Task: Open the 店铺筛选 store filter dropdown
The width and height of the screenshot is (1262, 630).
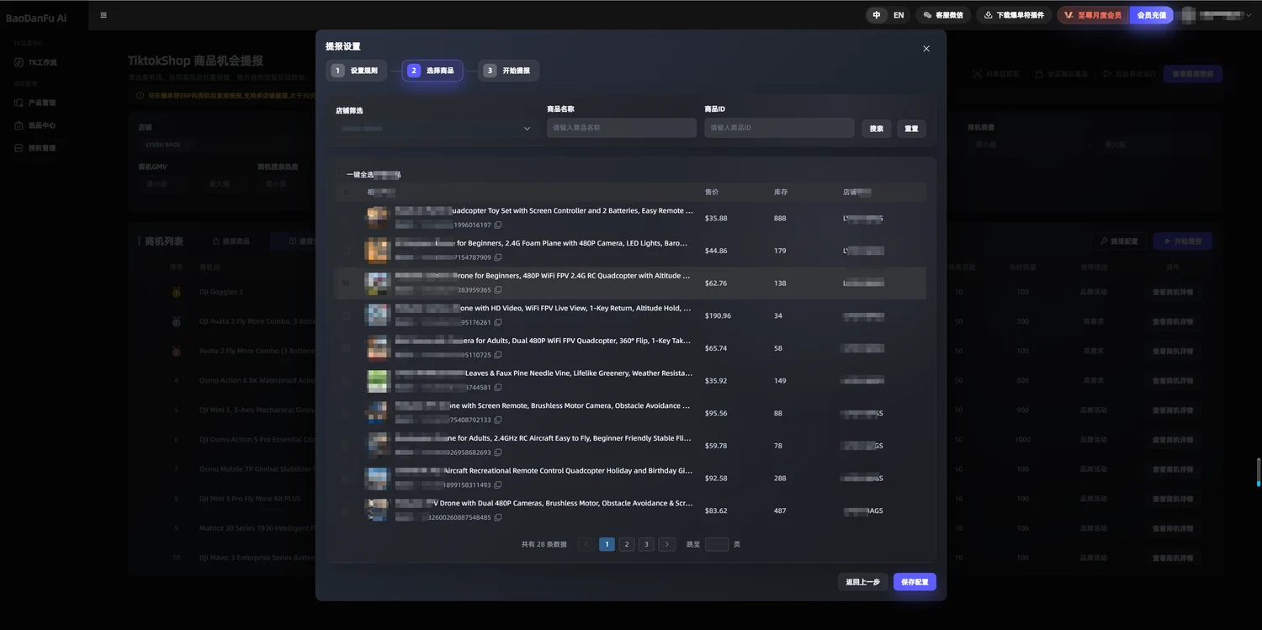Action: click(436, 129)
